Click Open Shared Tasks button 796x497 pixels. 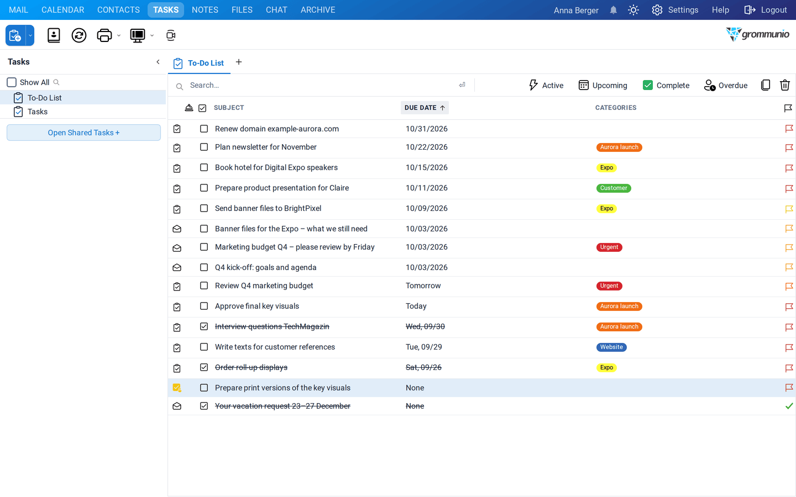pos(83,133)
